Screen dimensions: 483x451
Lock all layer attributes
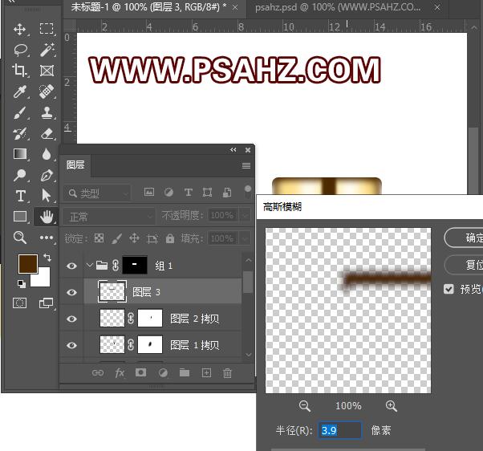tap(170, 238)
